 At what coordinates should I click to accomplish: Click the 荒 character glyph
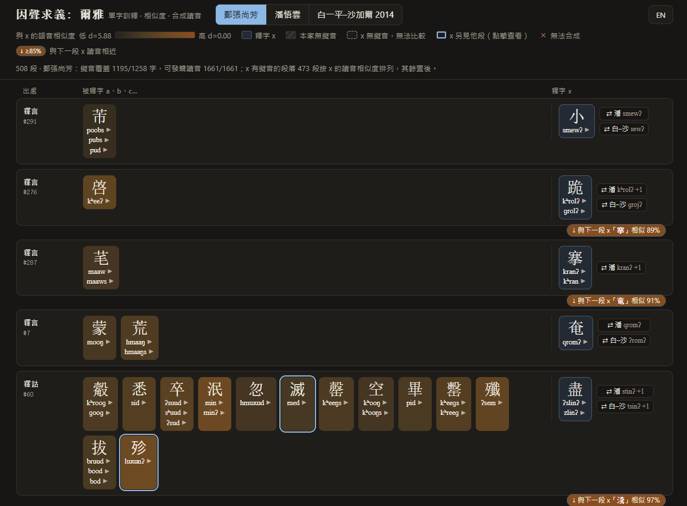tap(140, 327)
